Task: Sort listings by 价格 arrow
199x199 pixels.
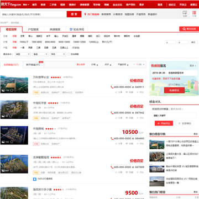Action: [x=95, y=65]
